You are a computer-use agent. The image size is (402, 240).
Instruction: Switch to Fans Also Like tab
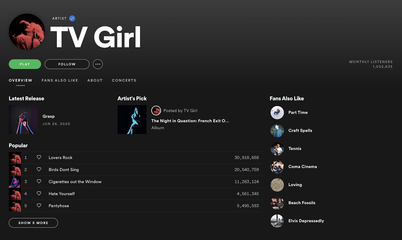coord(60,80)
